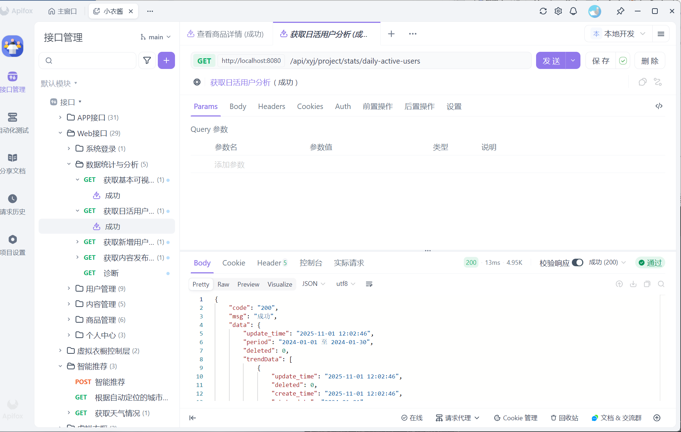
Task: Open the 前置操作 tab
Action: click(378, 106)
